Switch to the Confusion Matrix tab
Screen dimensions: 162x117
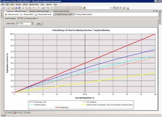click(31, 18)
